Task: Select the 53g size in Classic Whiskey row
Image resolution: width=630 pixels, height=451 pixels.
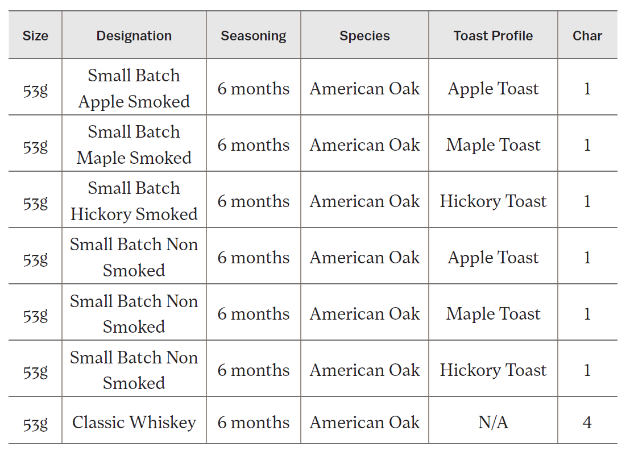Action: pyautogui.click(x=35, y=423)
